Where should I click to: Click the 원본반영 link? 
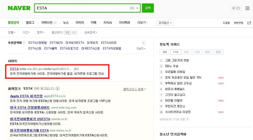click(238, 23)
